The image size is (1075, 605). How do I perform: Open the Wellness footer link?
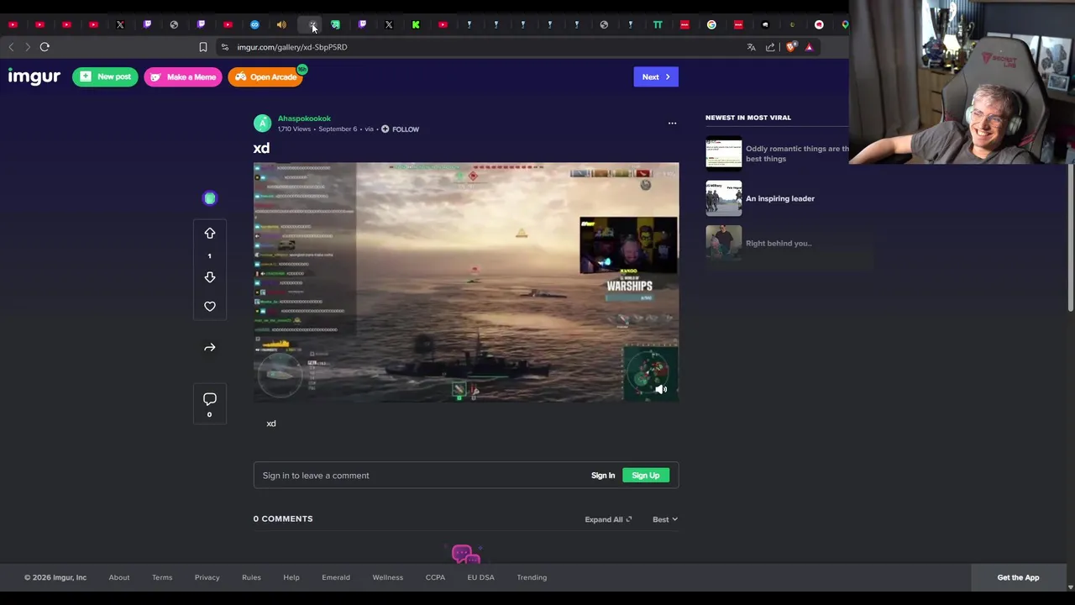click(x=388, y=577)
